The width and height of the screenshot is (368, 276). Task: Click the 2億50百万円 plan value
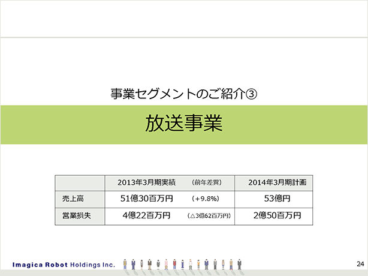pyautogui.click(x=277, y=215)
